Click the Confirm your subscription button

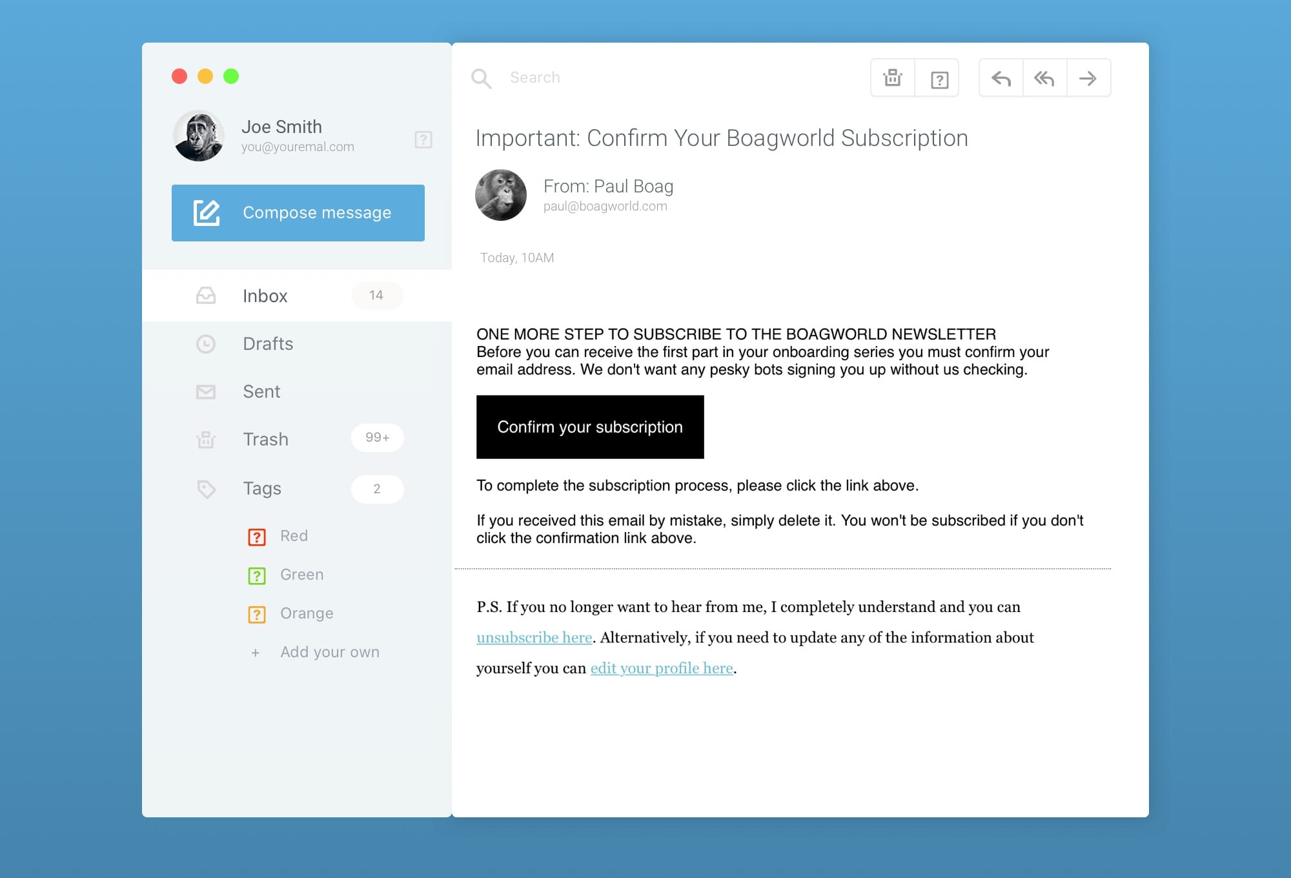(590, 426)
